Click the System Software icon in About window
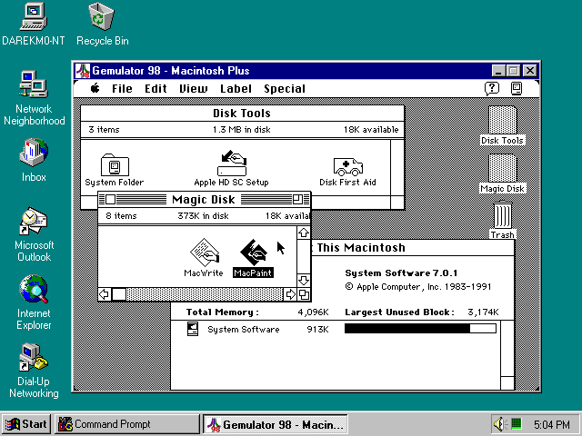Image resolution: width=582 pixels, height=436 pixels. click(193, 329)
